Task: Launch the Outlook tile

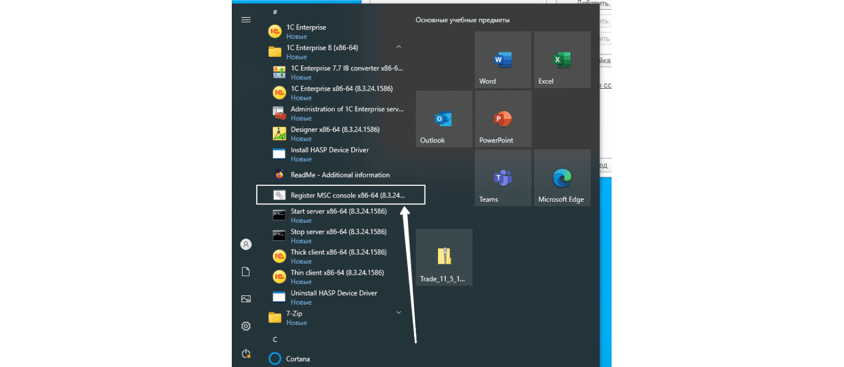Action: [x=444, y=119]
